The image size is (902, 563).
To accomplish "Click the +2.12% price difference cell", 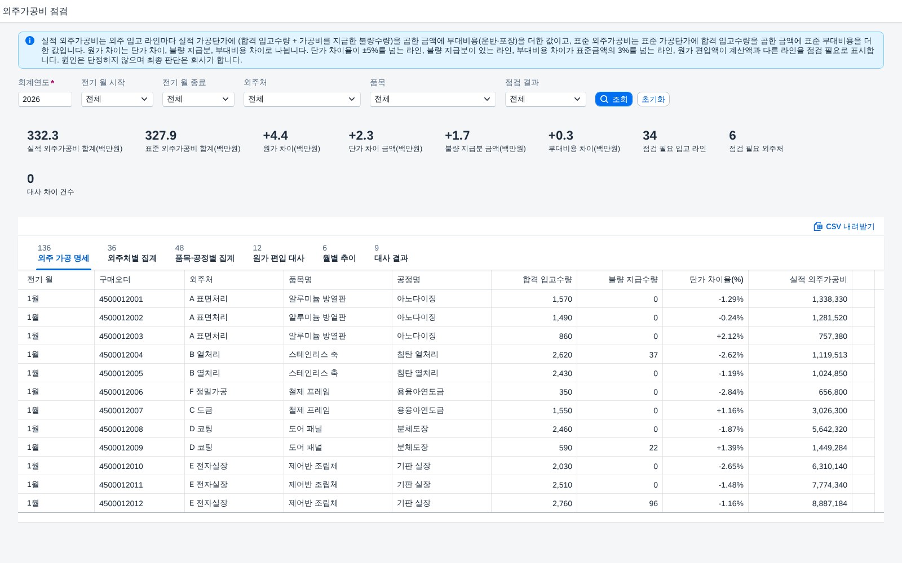I will [x=706, y=336].
